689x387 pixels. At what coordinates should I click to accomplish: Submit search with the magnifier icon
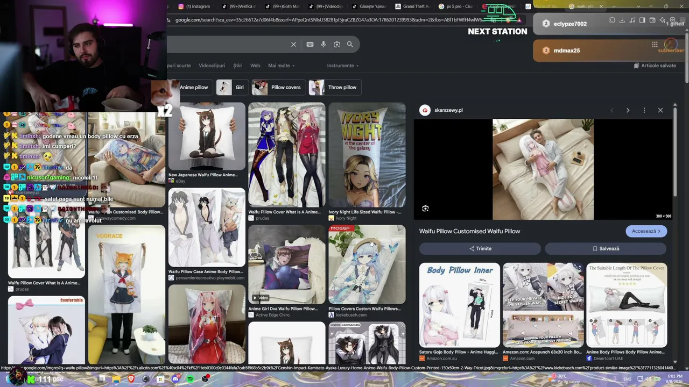350,44
